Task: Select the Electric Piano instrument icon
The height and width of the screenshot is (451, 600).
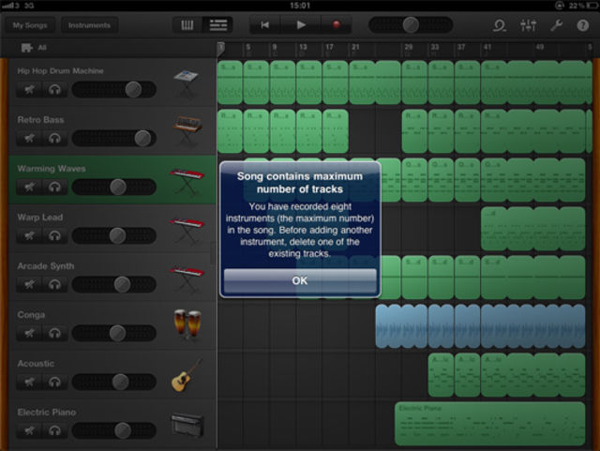Action: click(187, 425)
